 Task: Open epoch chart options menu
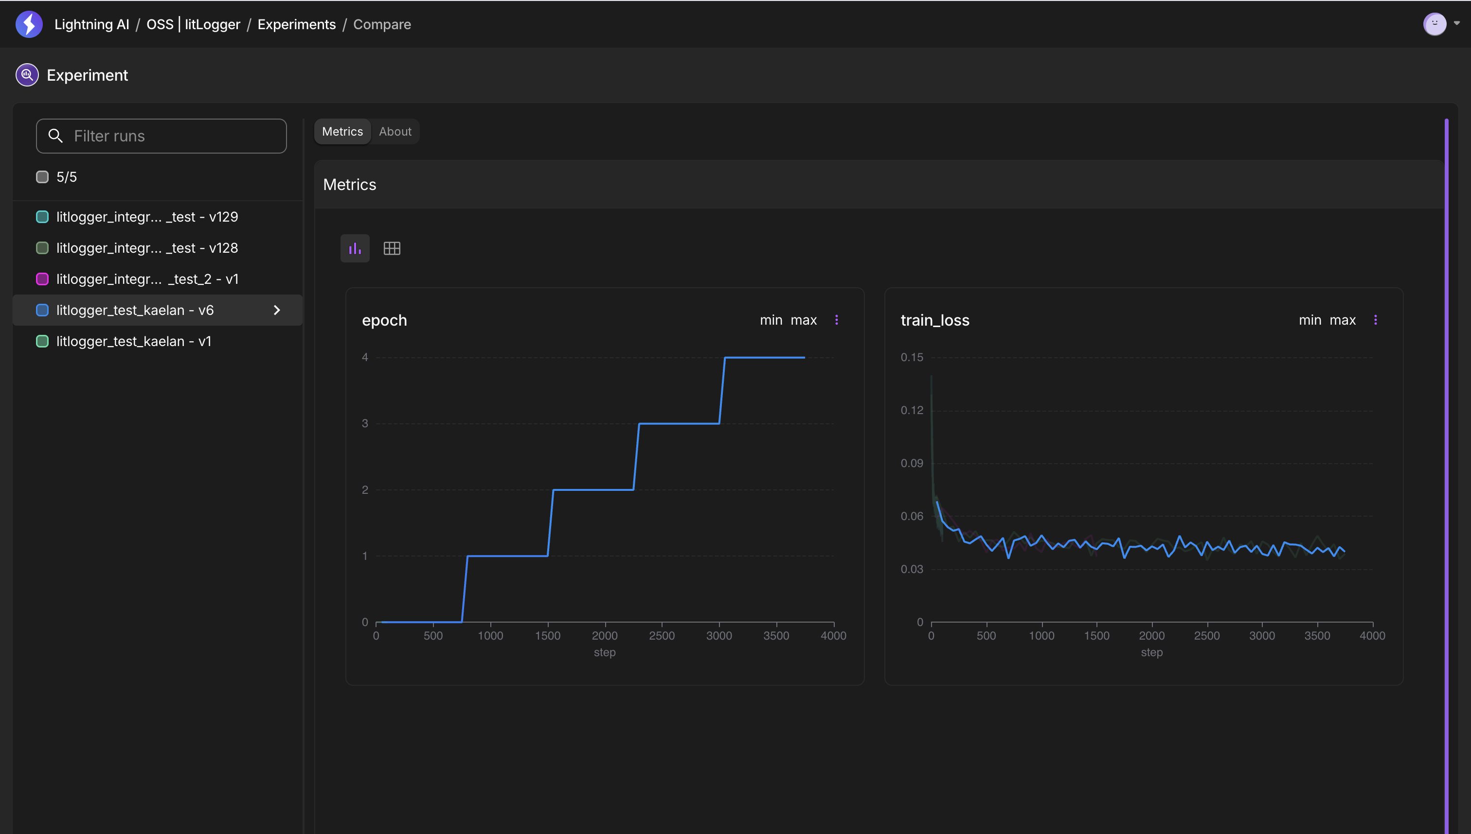(836, 320)
